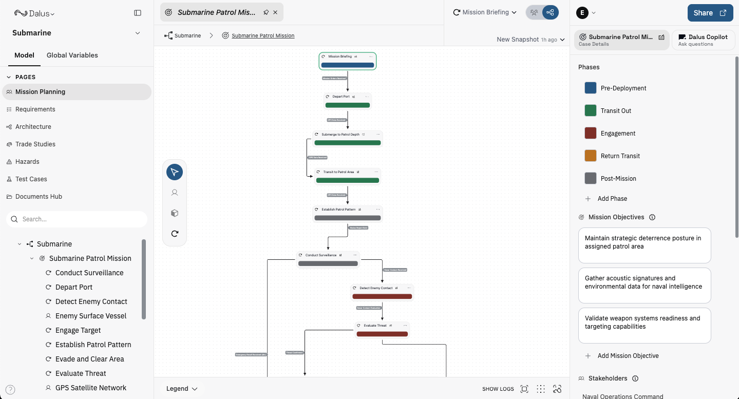Open the help question mark icon
Screen dimensions: 739x399
[10, 390]
